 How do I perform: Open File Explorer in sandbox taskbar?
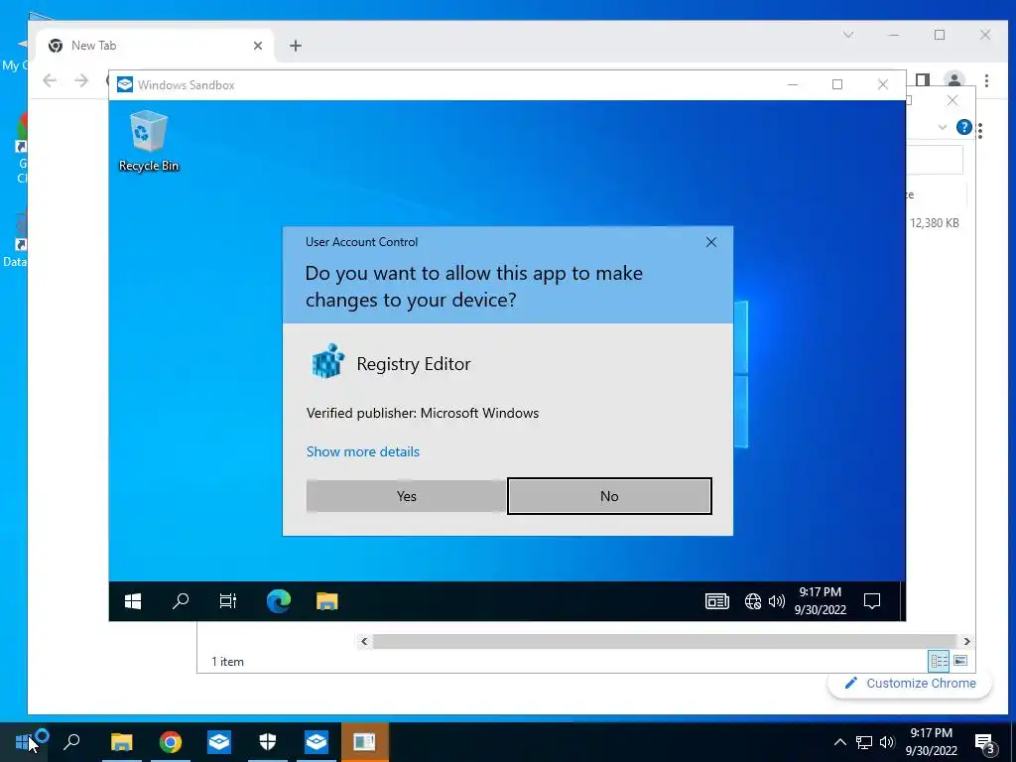point(327,601)
